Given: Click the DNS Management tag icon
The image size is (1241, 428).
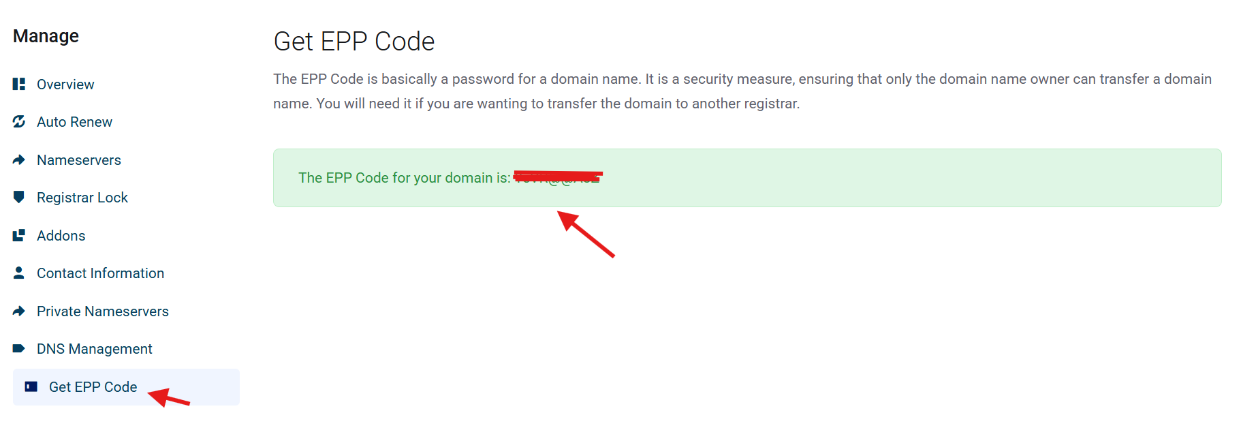Looking at the screenshot, I should pyautogui.click(x=19, y=348).
